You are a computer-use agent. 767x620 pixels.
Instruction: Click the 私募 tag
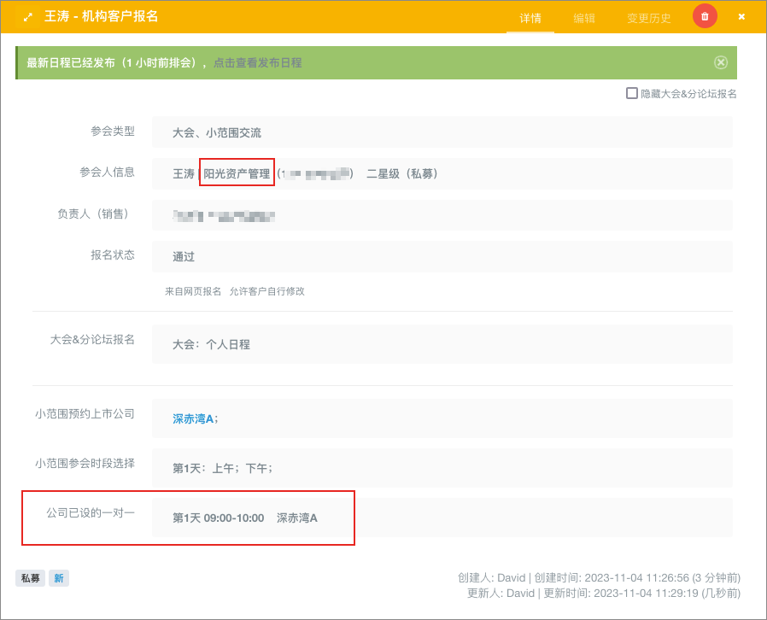click(x=30, y=578)
